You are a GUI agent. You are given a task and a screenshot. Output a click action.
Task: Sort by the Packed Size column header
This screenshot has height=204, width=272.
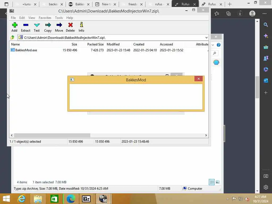95,44
